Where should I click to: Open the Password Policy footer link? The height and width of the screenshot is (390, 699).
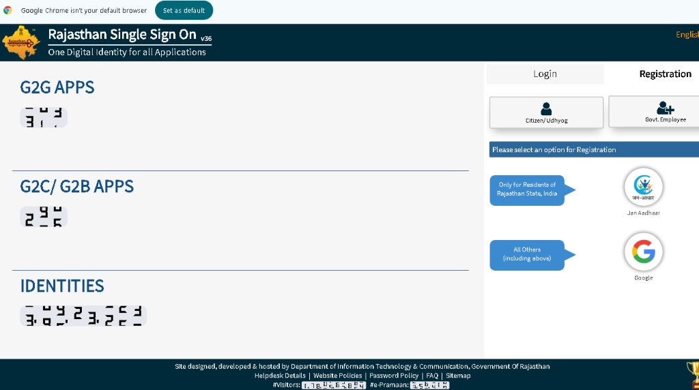coord(394,376)
